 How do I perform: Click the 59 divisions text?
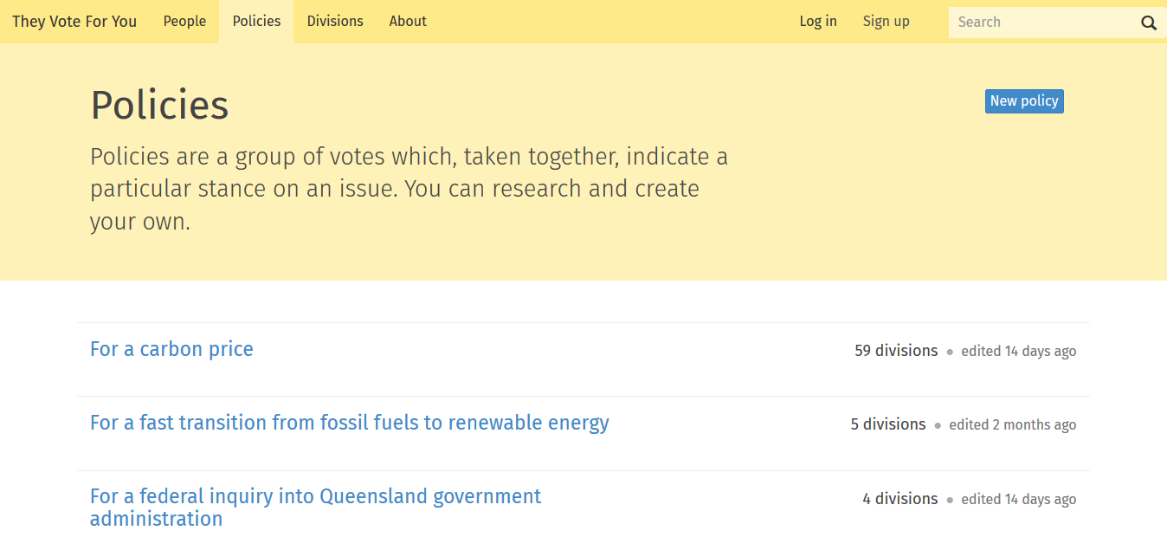coord(896,351)
